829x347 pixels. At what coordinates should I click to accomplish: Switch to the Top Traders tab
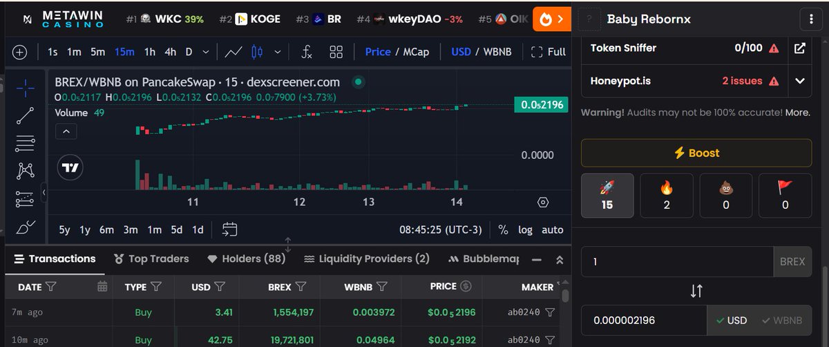tap(151, 259)
